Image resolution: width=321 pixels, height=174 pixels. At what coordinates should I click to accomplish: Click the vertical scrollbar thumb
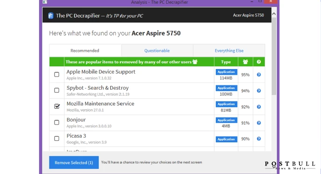pos(274,56)
